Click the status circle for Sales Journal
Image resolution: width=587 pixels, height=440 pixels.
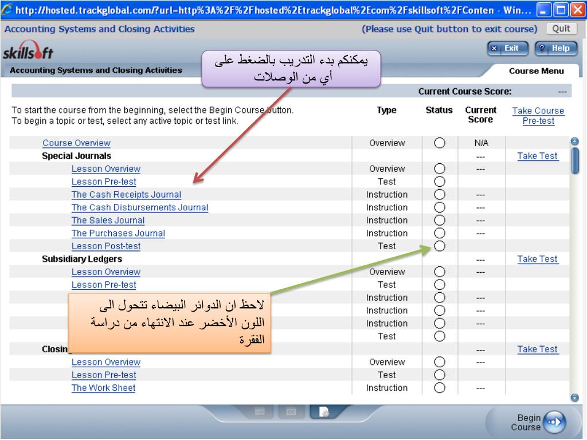coord(440,221)
